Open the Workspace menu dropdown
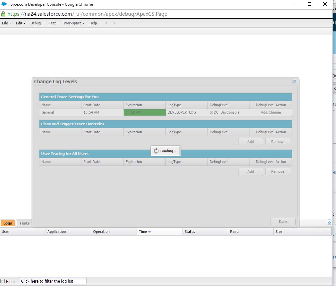This screenshot has width=336, height=286. click(x=74, y=23)
